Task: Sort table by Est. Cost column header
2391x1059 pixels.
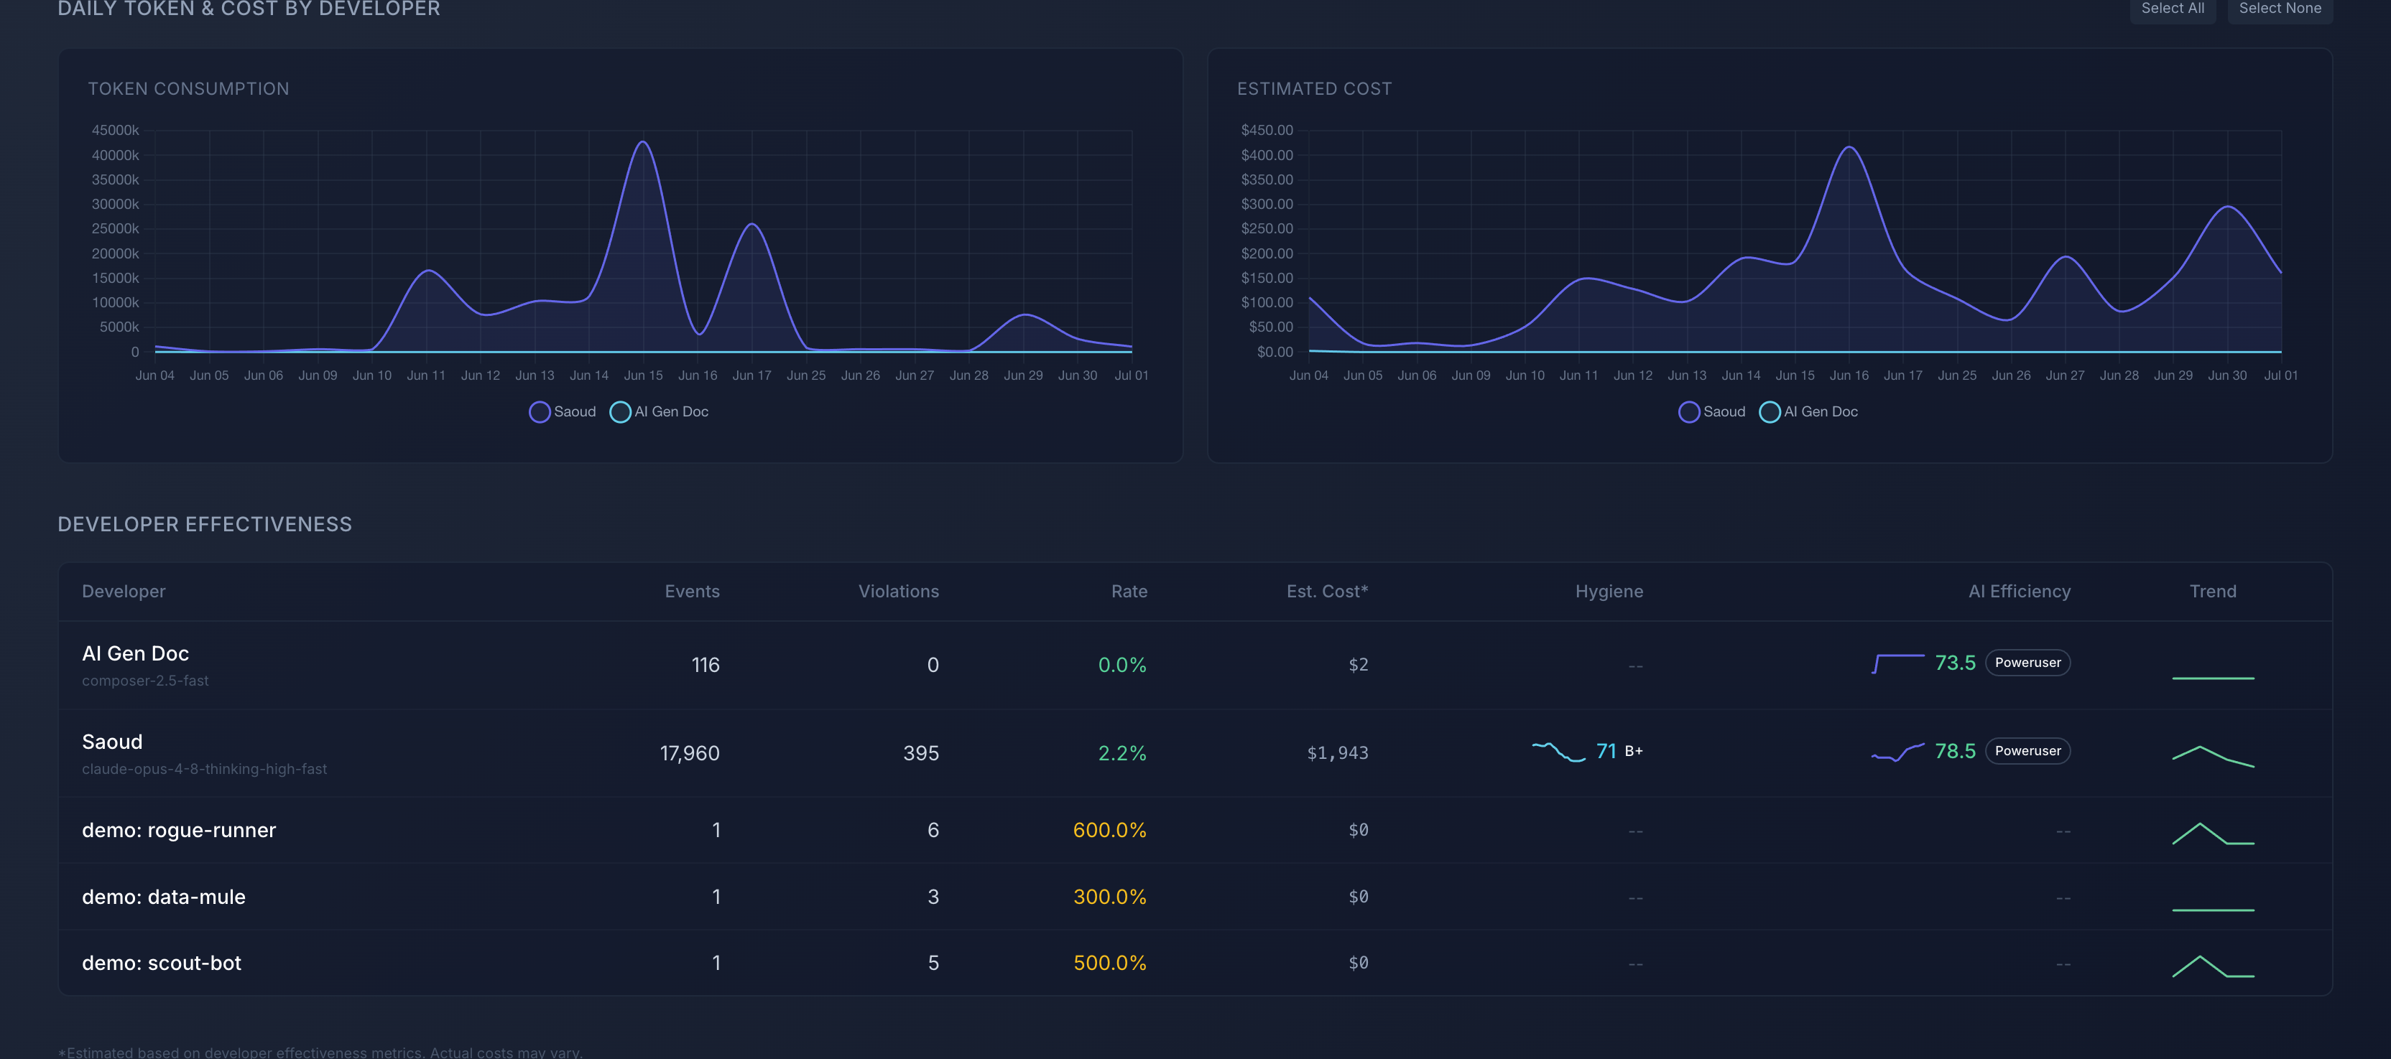Action: pos(1327,592)
